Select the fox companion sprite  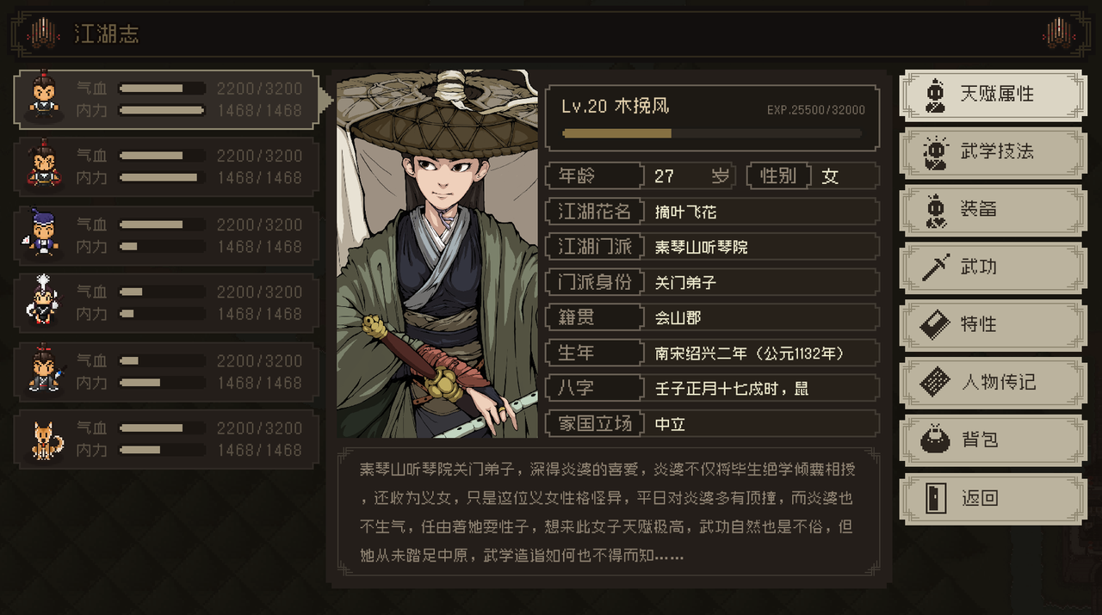pos(46,439)
